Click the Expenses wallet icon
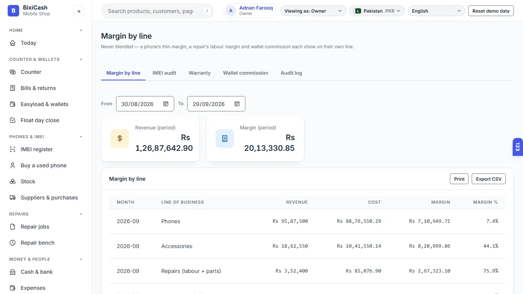Viewport: 523px width, 294px height. coord(13,288)
